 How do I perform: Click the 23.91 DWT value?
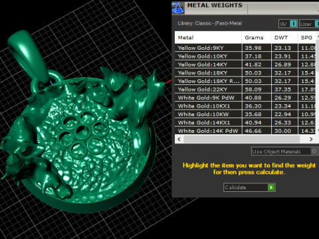[282, 56]
